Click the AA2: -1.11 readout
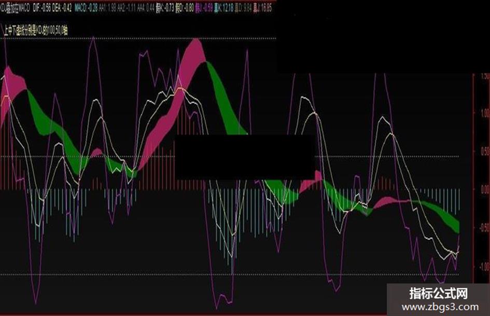Image resolution: width=490 pixels, height=316 pixels. (x=127, y=8)
